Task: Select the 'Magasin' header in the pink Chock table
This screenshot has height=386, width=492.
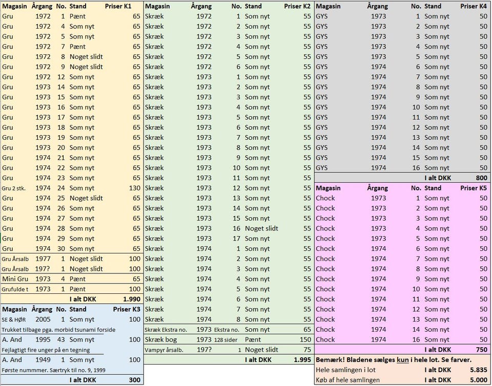Action: tap(328, 188)
